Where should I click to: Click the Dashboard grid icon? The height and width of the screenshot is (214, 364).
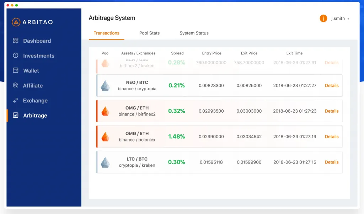(15, 41)
